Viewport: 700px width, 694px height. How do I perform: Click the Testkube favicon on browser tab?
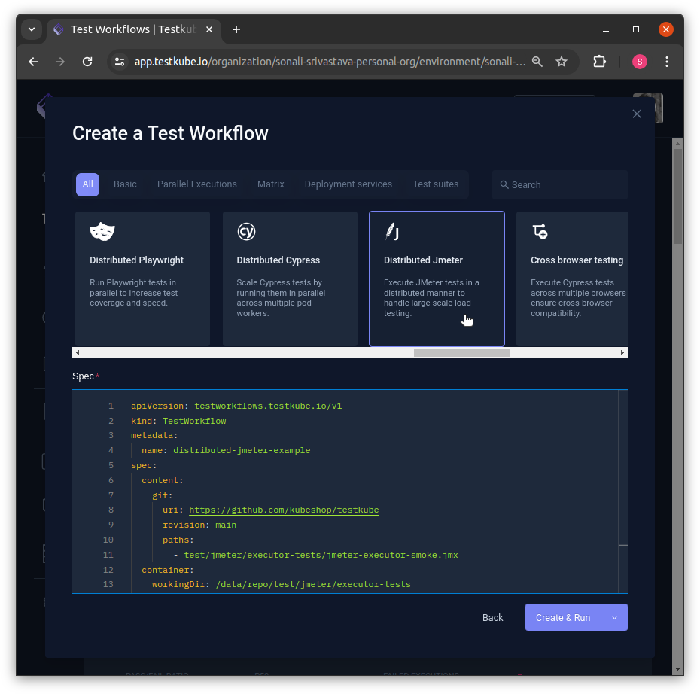(x=59, y=29)
